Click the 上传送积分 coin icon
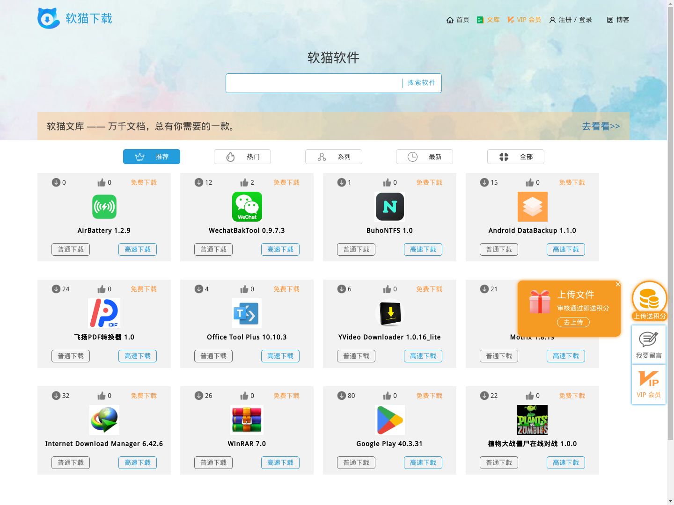This screenshot has width=674, height=505. [649, 300]
